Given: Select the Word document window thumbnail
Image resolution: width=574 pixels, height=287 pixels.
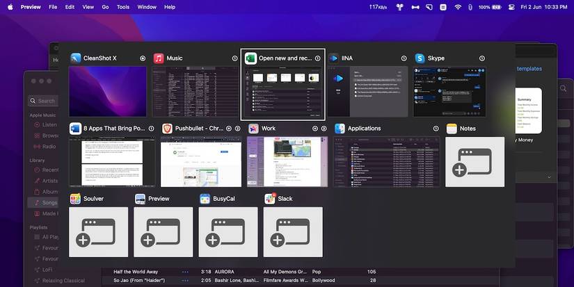Looking at the screenshot, I should (112, 162).
